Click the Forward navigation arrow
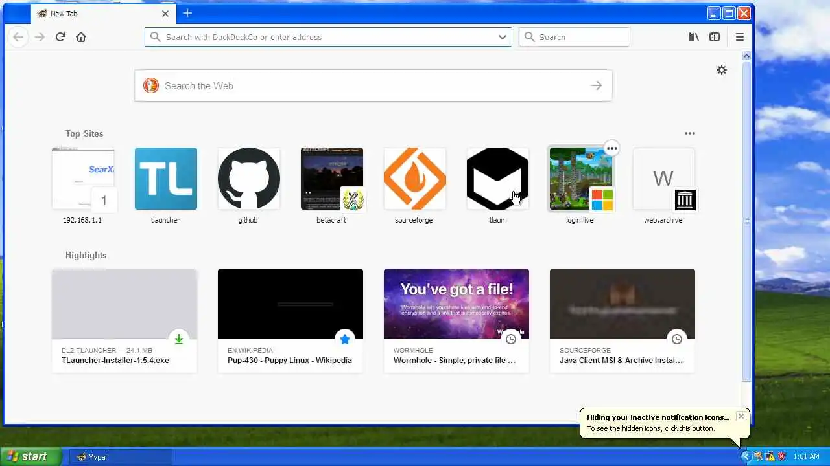830x466 pixels. (x=40, y=37)
